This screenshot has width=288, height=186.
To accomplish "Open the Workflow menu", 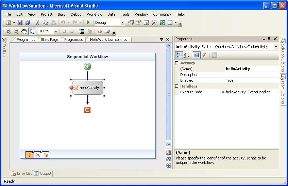I will [95, 14].
